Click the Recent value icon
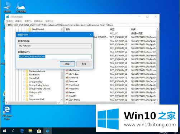 click(67, 92)
